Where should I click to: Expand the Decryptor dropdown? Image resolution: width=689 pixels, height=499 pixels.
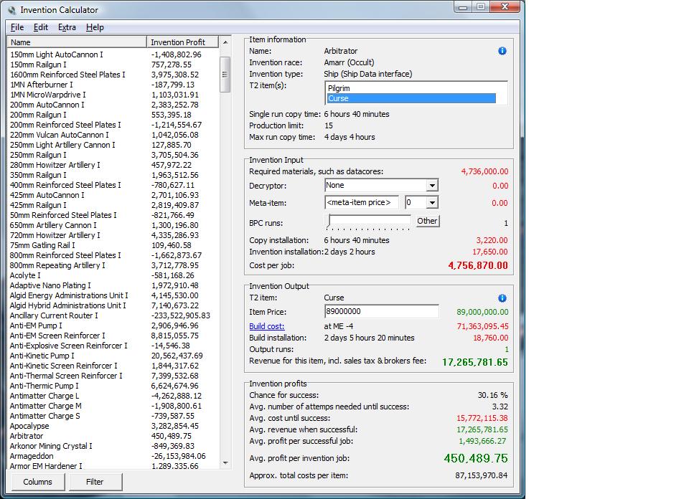click(432, 185)
